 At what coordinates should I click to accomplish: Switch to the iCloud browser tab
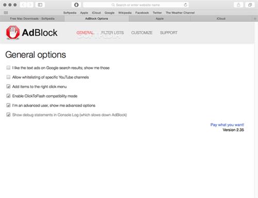click(x=221, y=19)
